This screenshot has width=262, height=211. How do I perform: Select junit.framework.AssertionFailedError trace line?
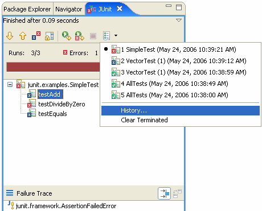(x=66, y=206)
